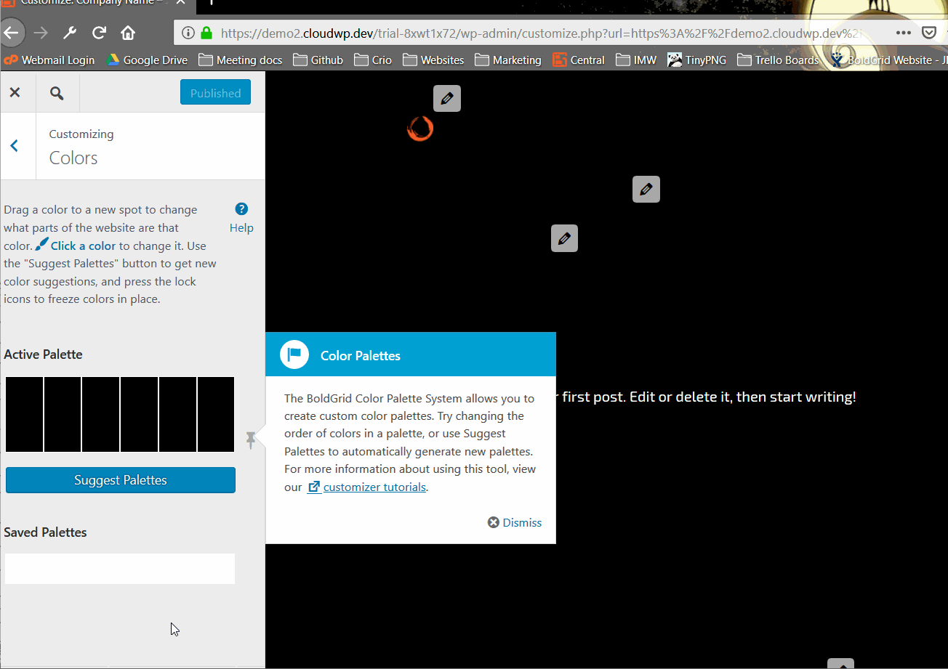The width and height of the screenshot is (948, 669).
Task: Click the flag icon on the Color Palettes popup
Action: 294,354
